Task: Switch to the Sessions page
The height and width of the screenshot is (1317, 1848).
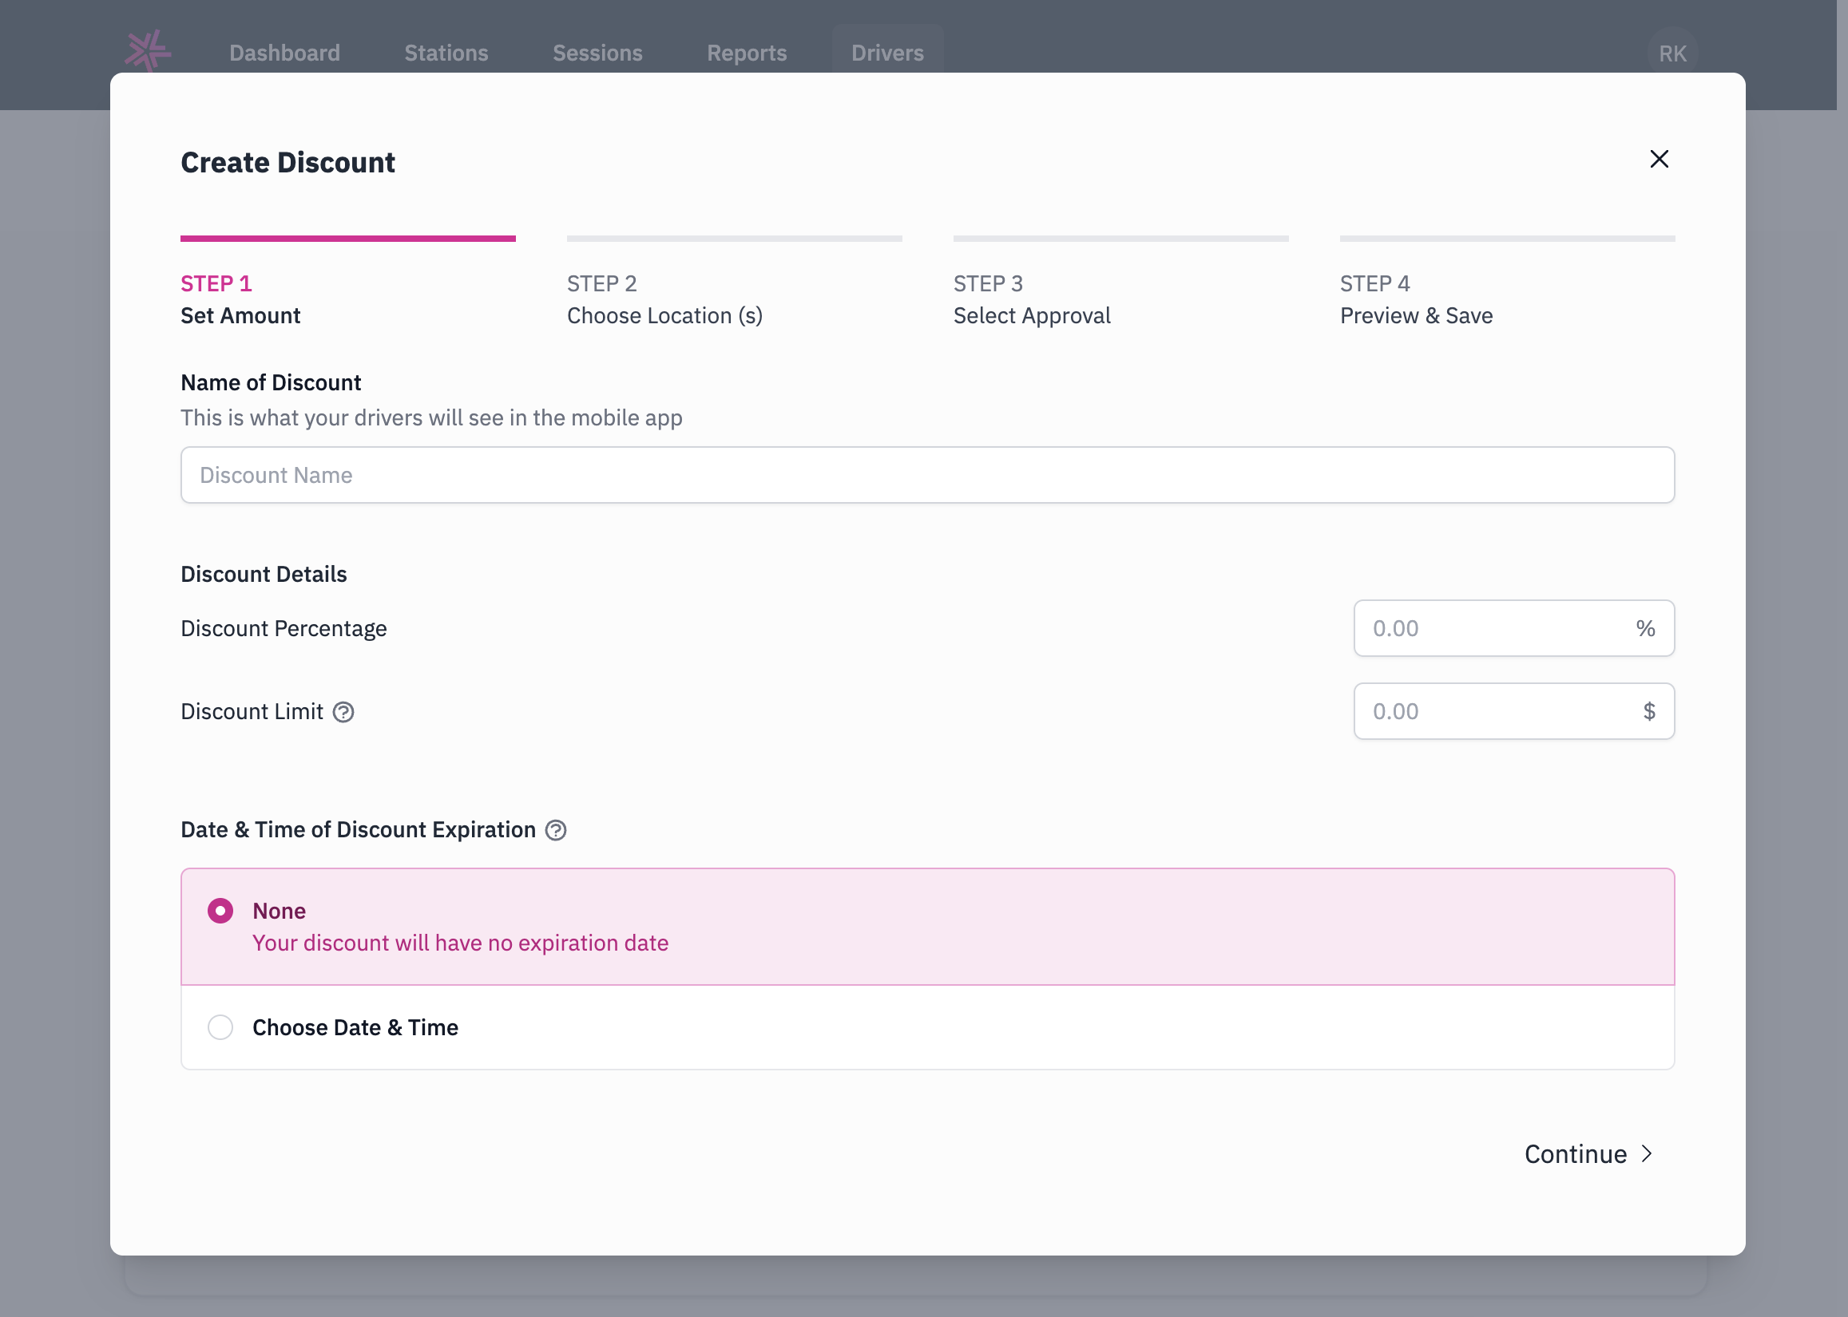Action: pos(598,53)
